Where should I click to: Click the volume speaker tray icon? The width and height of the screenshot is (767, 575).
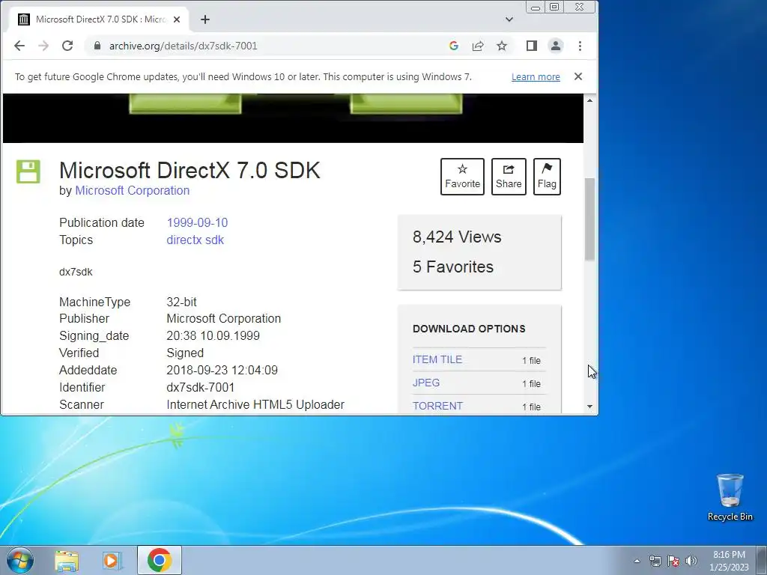pyautogui.click(x=691, y=561)
